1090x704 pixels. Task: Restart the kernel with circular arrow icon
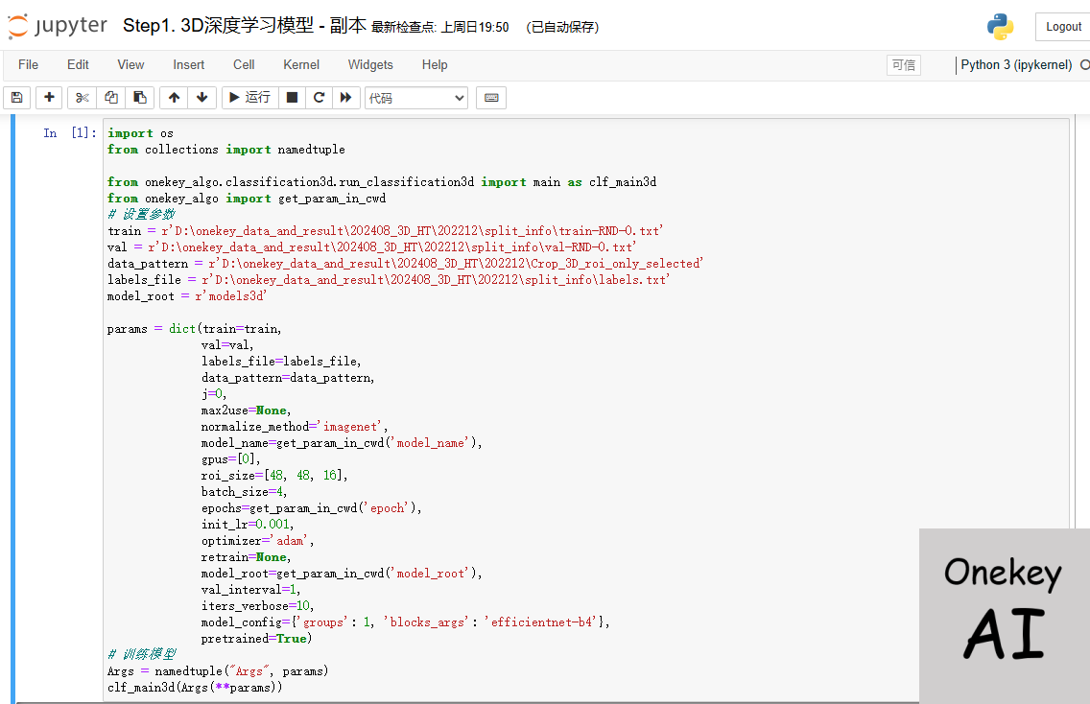click(320, 98)
